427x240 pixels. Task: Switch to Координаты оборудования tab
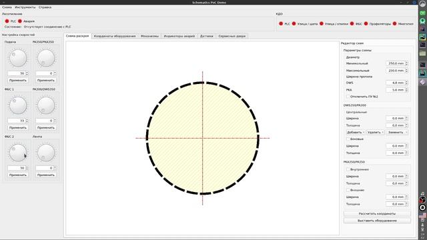[115, 36]
